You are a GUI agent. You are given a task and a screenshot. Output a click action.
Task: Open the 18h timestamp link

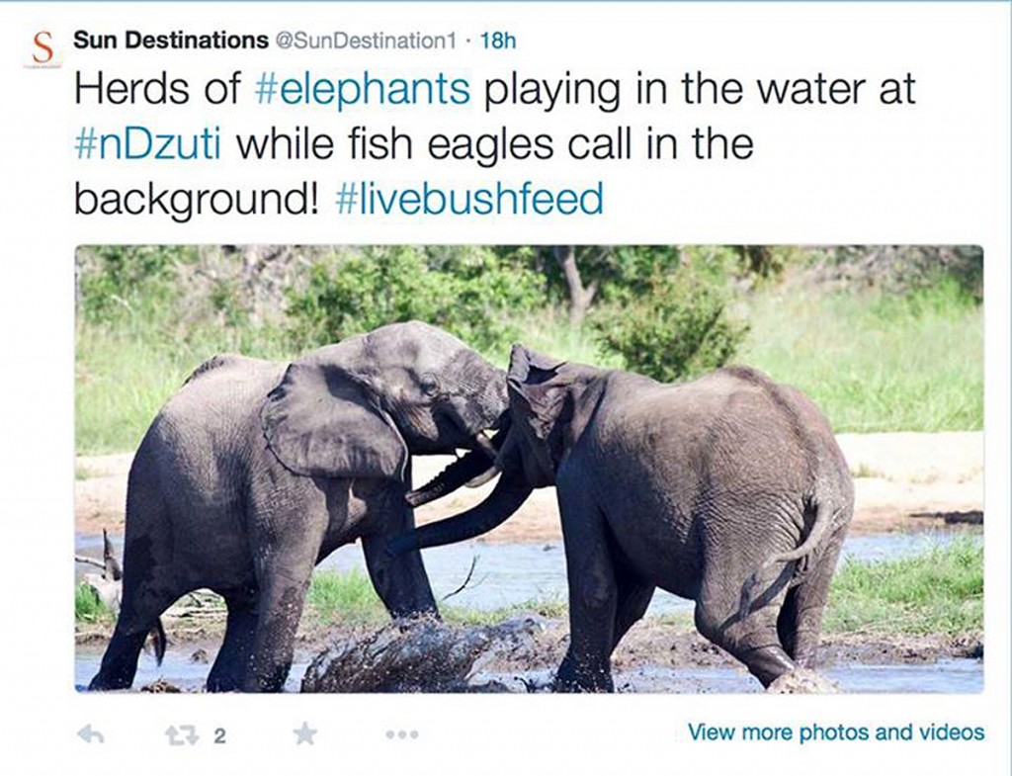(498, 41)
